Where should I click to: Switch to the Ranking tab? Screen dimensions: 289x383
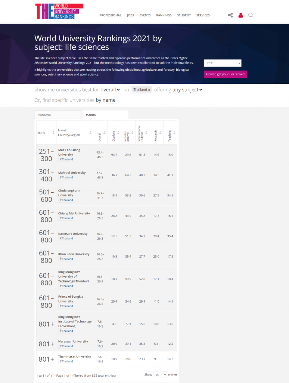coord(58,114)
